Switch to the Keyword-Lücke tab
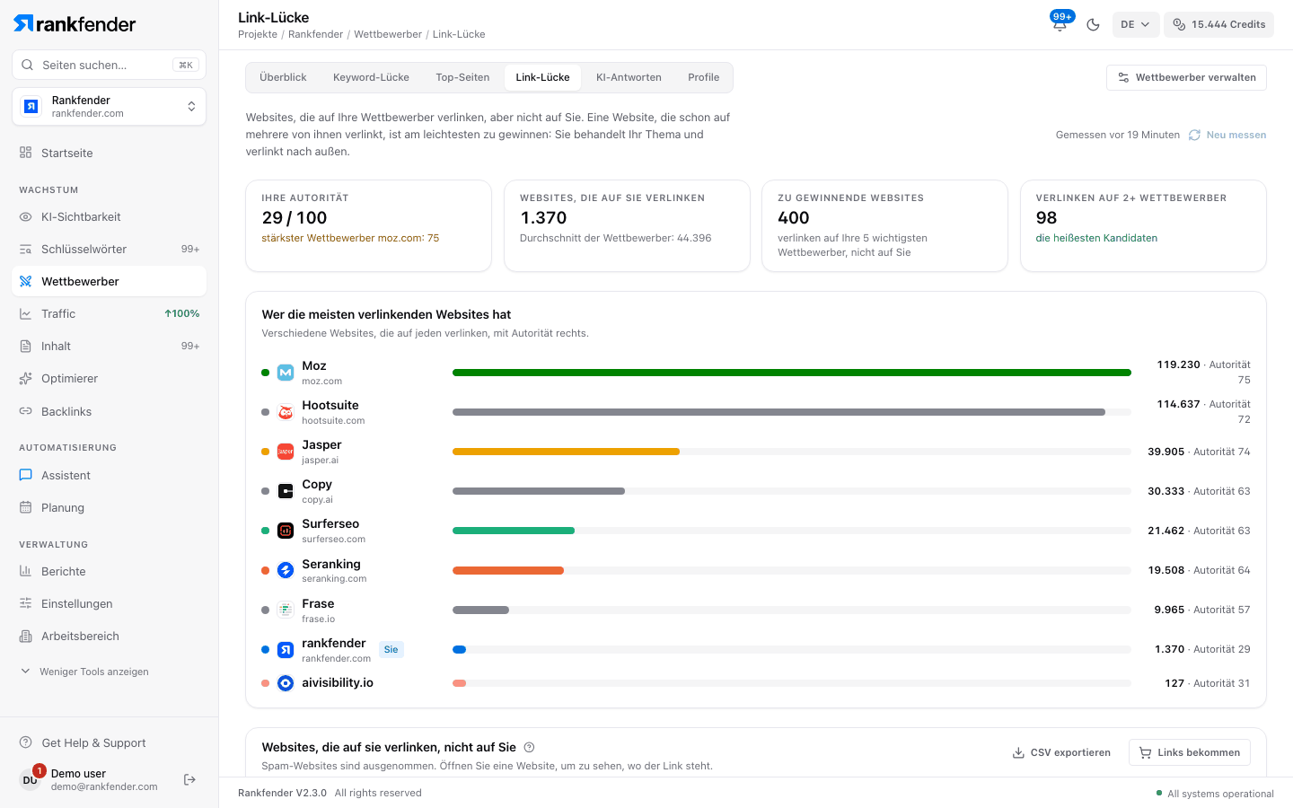The height and width of the screenshot is (808, 1293). [x=371, y=77]
